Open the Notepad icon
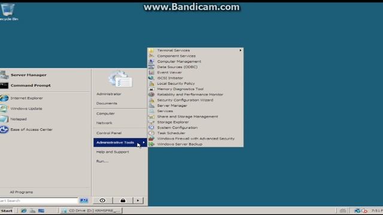The image size is (383, 215). pos(4,119)
